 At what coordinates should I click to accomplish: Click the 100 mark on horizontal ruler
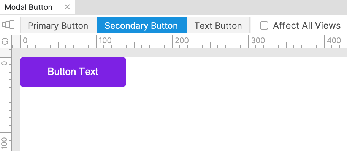click(105, 40)
